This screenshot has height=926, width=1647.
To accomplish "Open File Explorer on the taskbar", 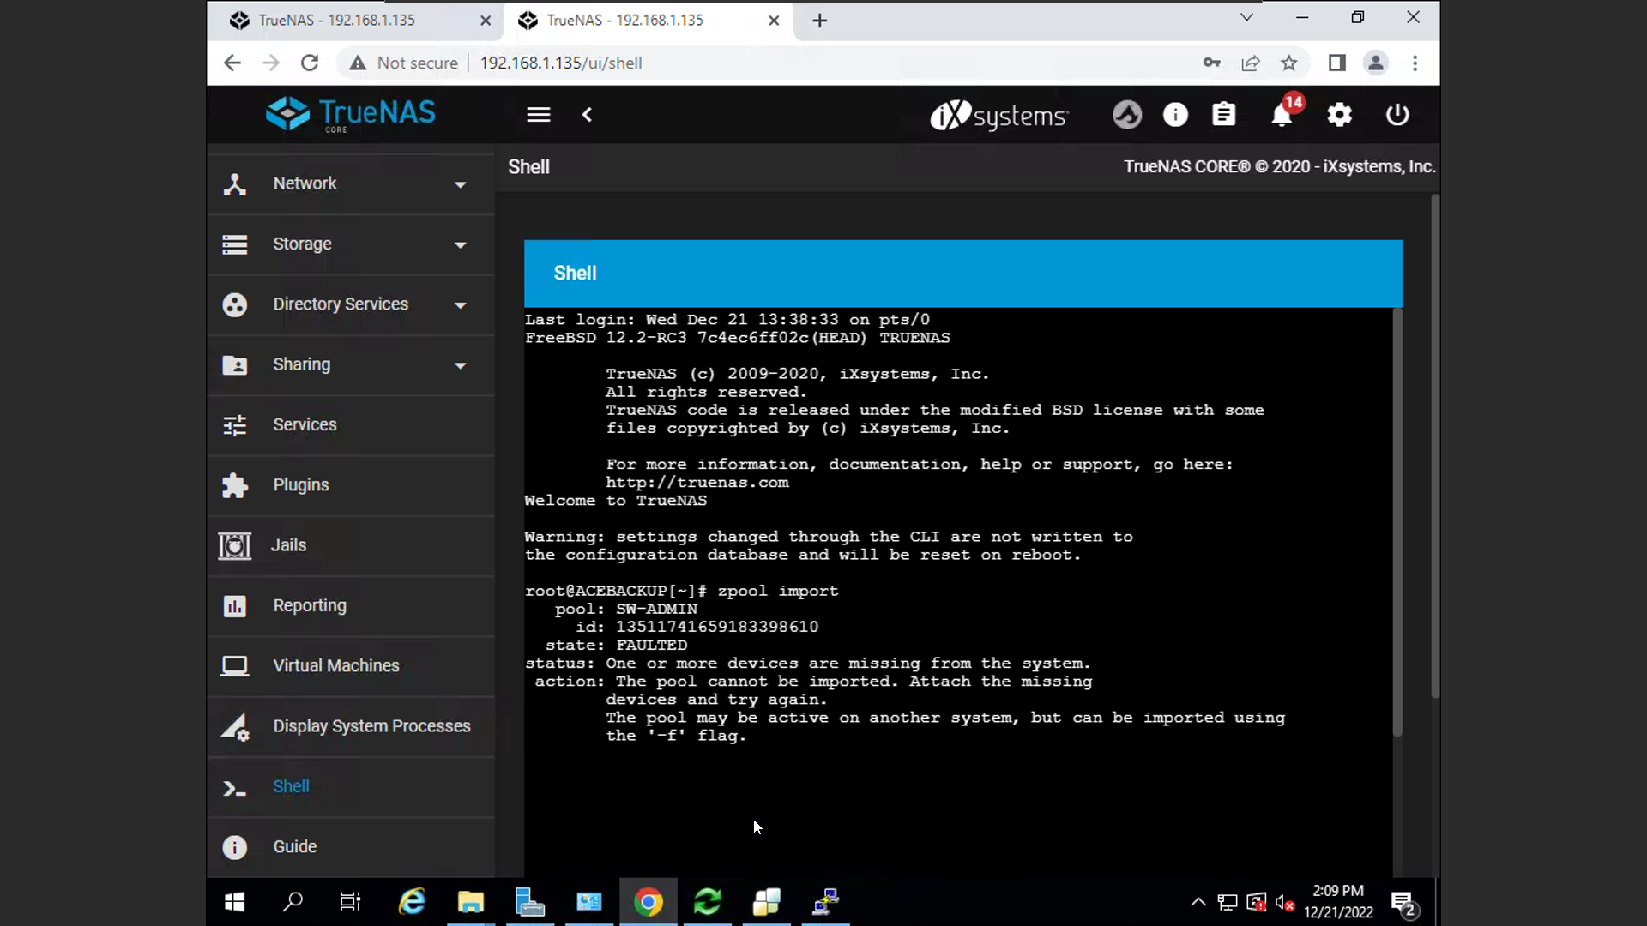I will click(470, 902).
